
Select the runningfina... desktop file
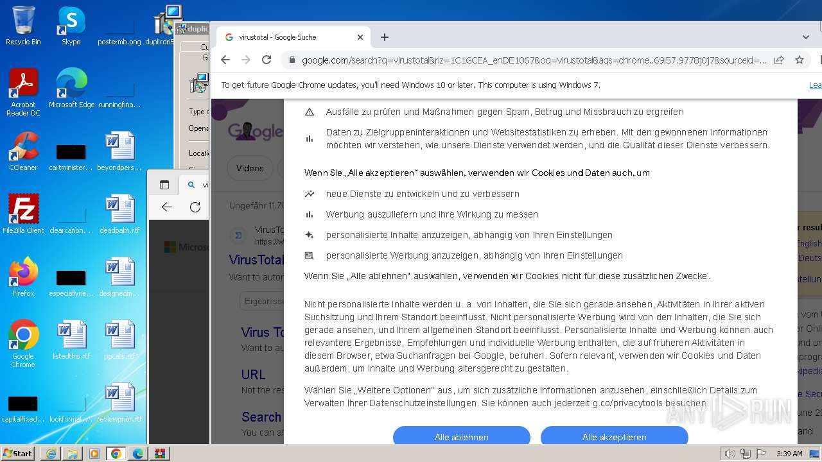tap(119, 95)
